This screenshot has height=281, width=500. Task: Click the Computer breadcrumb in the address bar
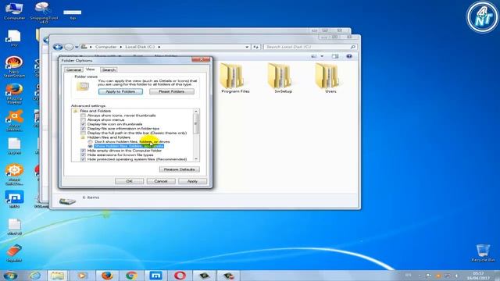click(x=106, y=47)
